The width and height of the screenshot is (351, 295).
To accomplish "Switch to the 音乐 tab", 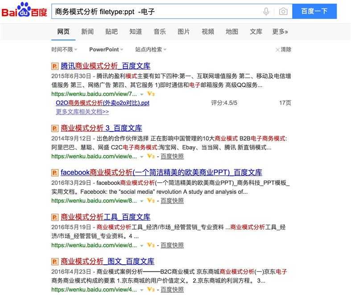I will click(160, 32).
